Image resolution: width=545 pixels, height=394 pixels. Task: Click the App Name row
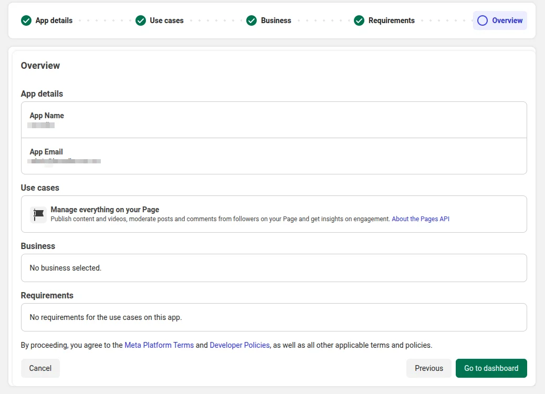click(x=274, y=120)
